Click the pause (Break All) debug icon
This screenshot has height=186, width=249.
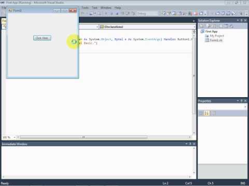112,13
